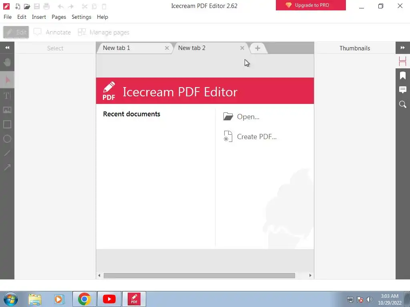This screenshot has height=307, width=410.
Task: Open Google Chrome from the taskbar
Action: point(84,299)
